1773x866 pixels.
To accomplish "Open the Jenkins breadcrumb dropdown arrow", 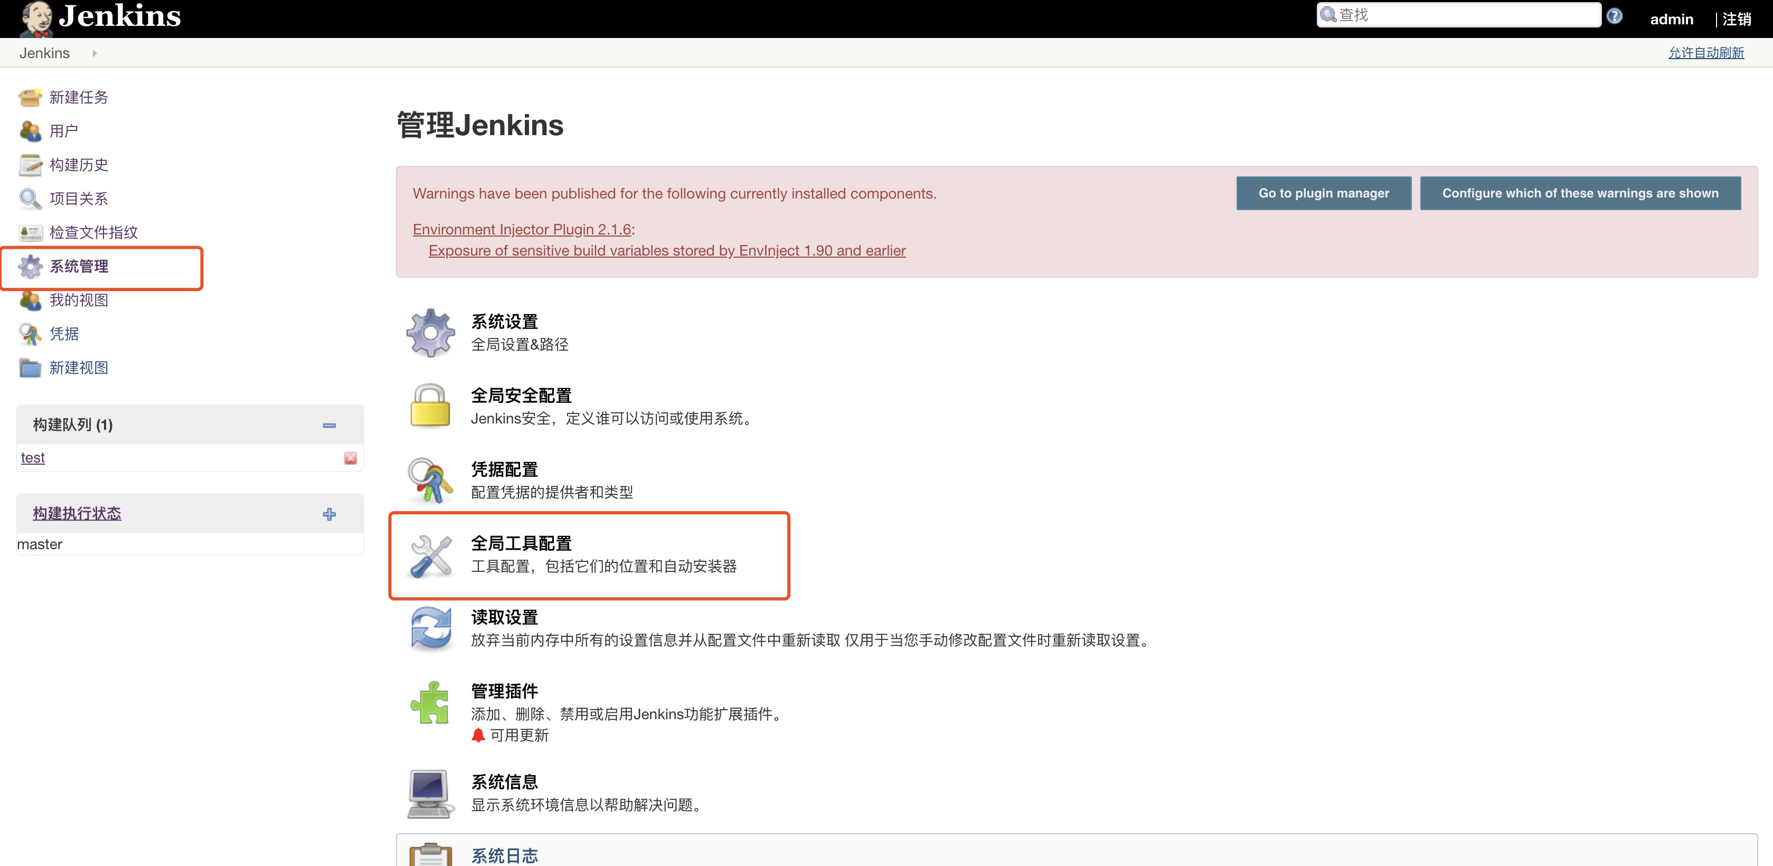I will 95,53.
